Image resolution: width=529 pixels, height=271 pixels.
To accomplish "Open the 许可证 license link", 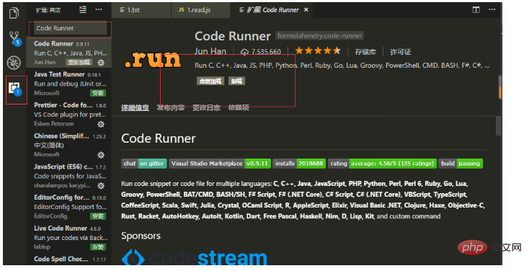I will point(401,52).
